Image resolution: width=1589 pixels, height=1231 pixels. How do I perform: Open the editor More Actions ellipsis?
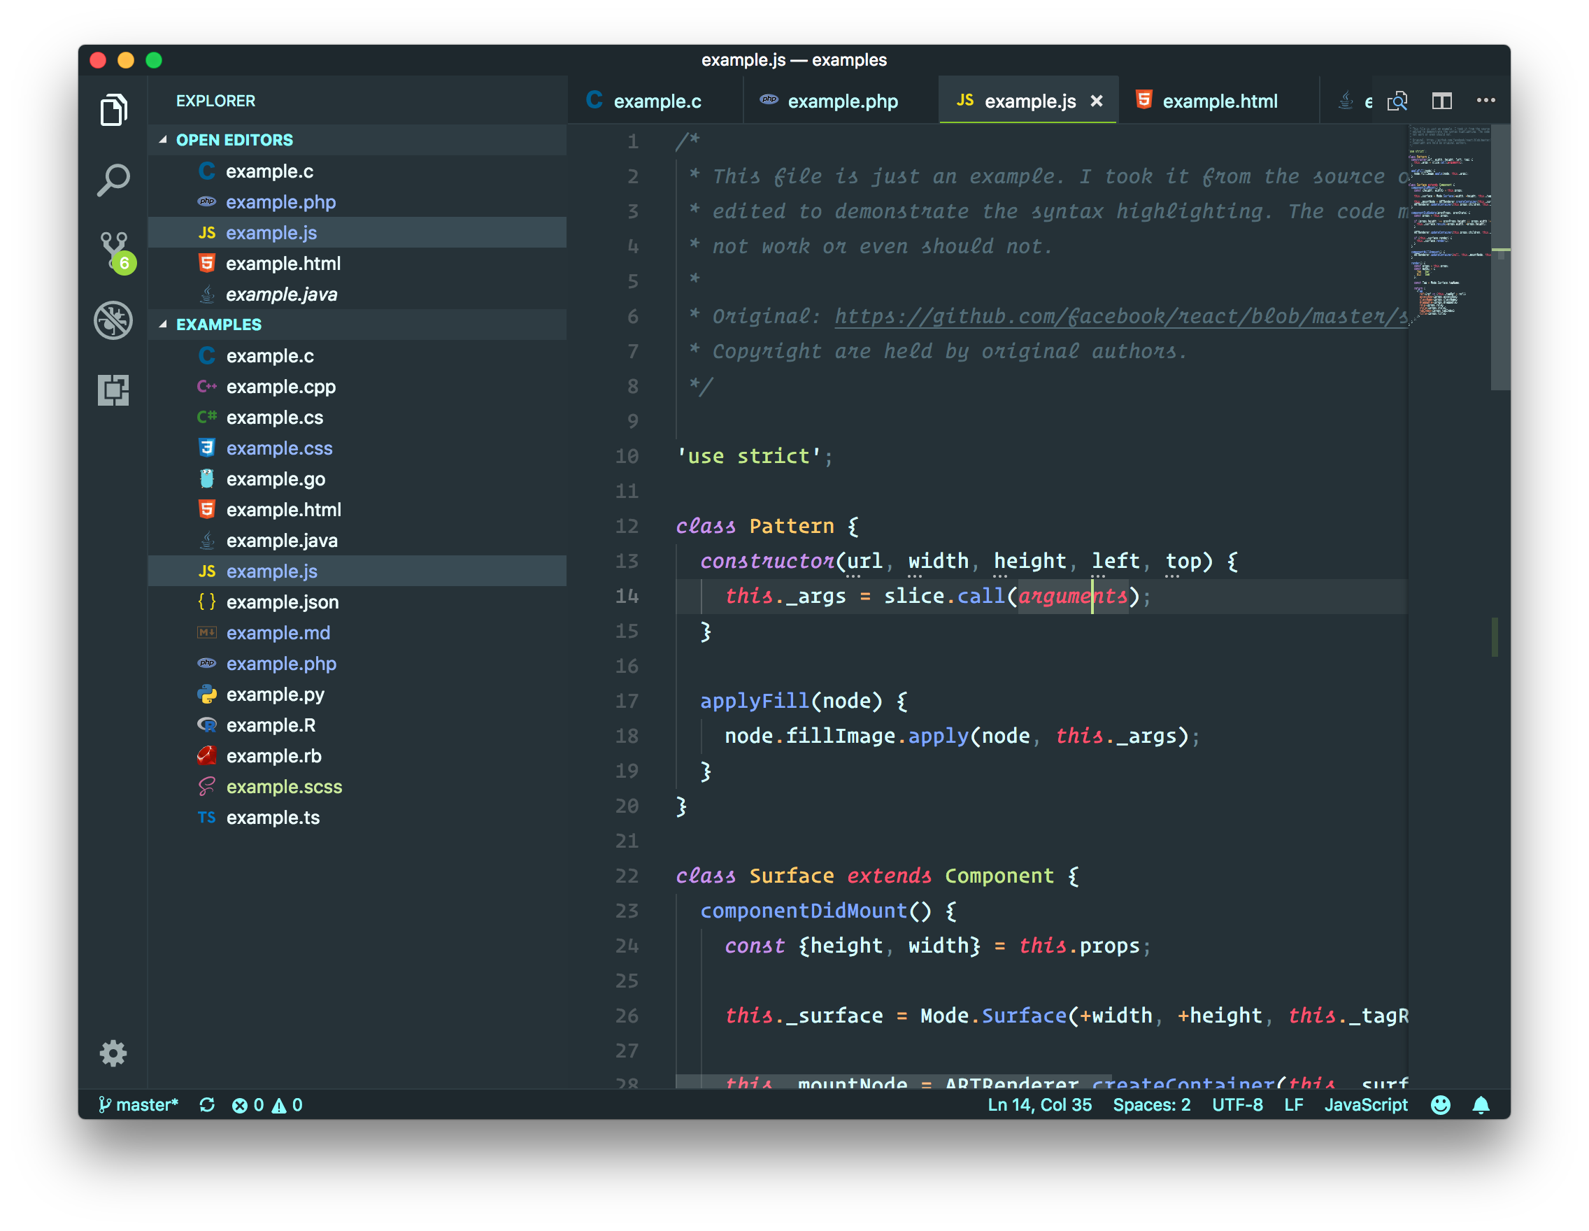click(x=1485, y=101)
